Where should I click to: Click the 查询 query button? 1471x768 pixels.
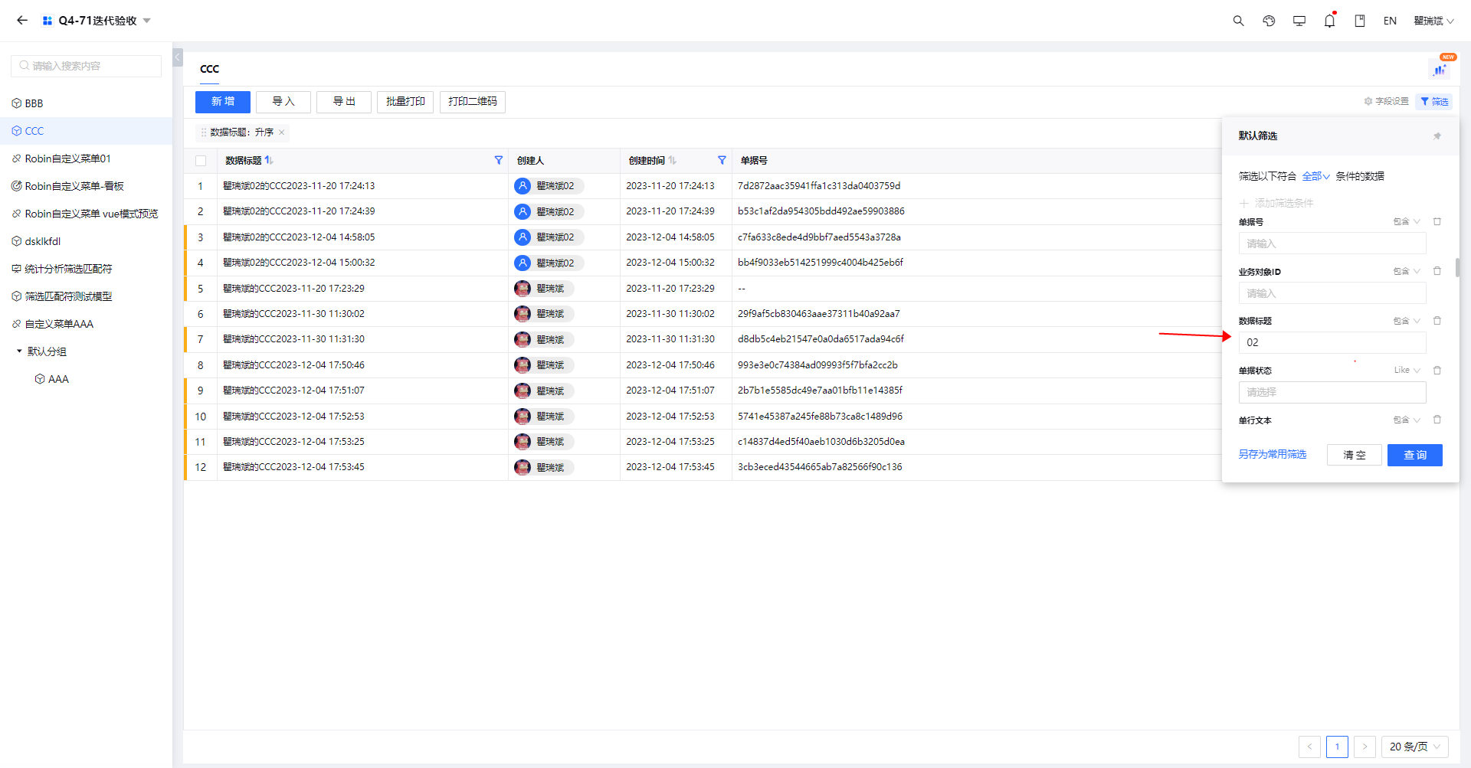[x=1415, y=455]
